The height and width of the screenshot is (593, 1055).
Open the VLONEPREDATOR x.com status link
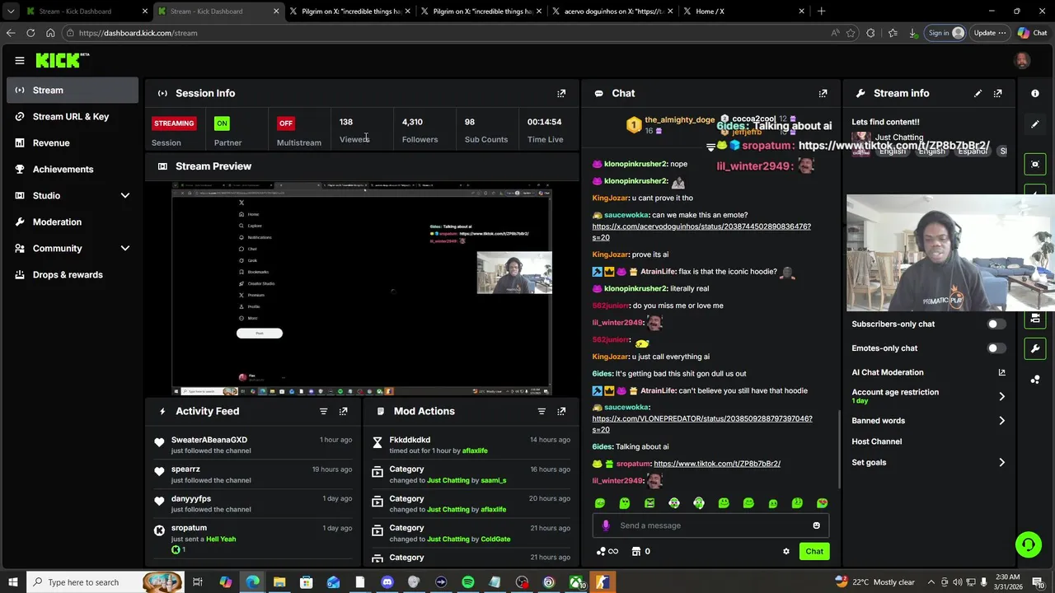coord(702,424)
